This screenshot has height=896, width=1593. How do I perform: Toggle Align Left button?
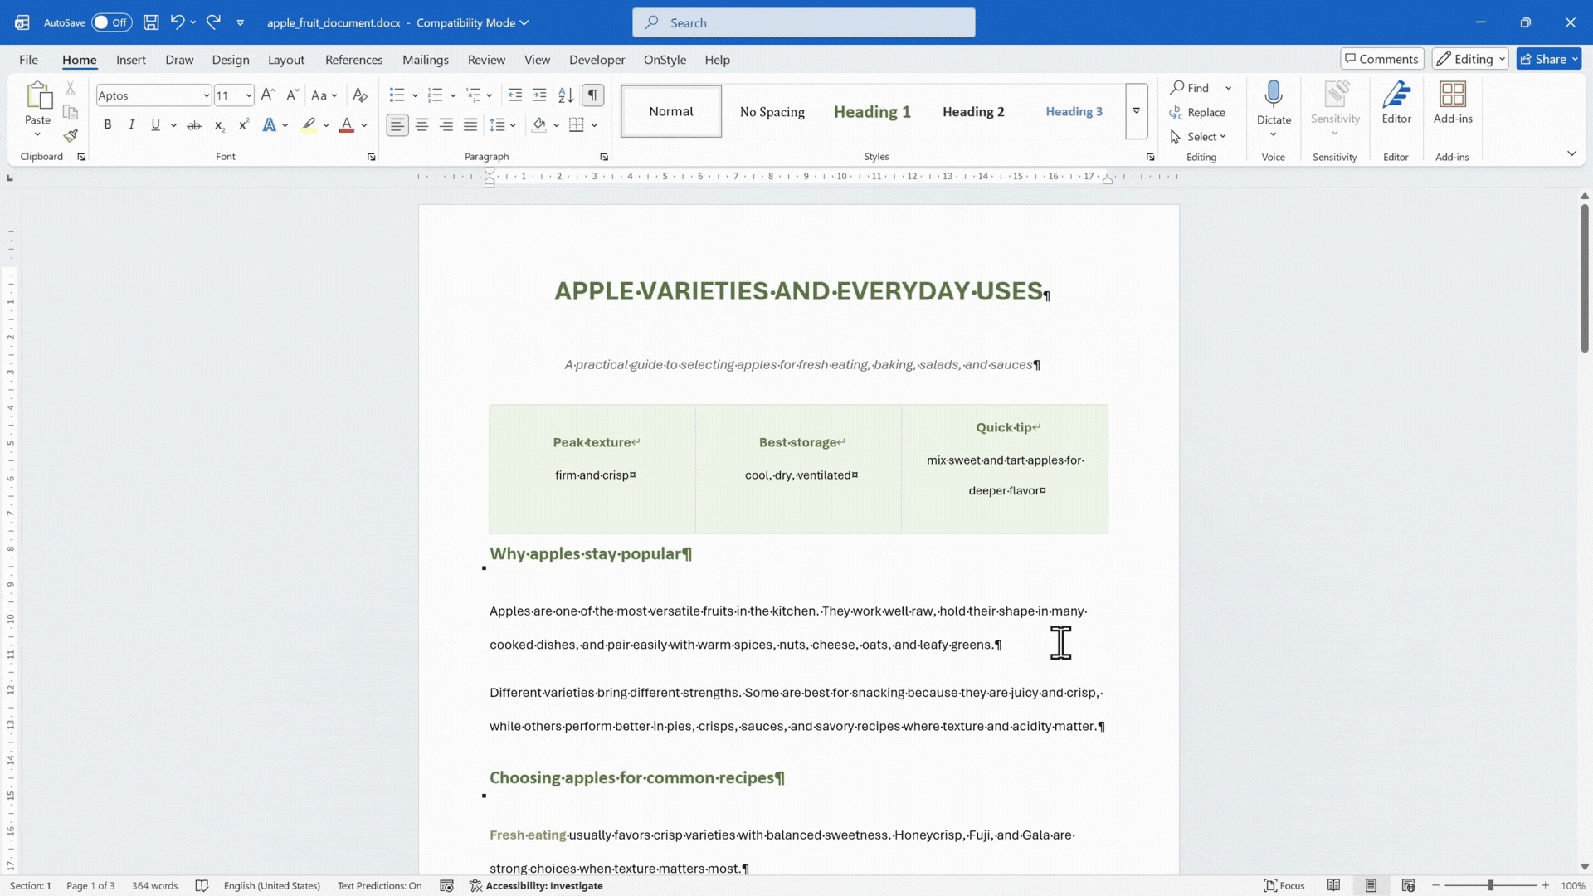[x=397, y=125]
